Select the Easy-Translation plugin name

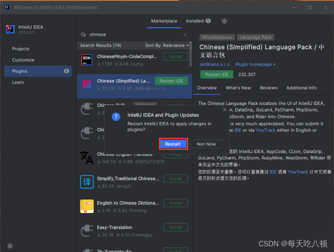pyautogui.click(x=115, y=228)
